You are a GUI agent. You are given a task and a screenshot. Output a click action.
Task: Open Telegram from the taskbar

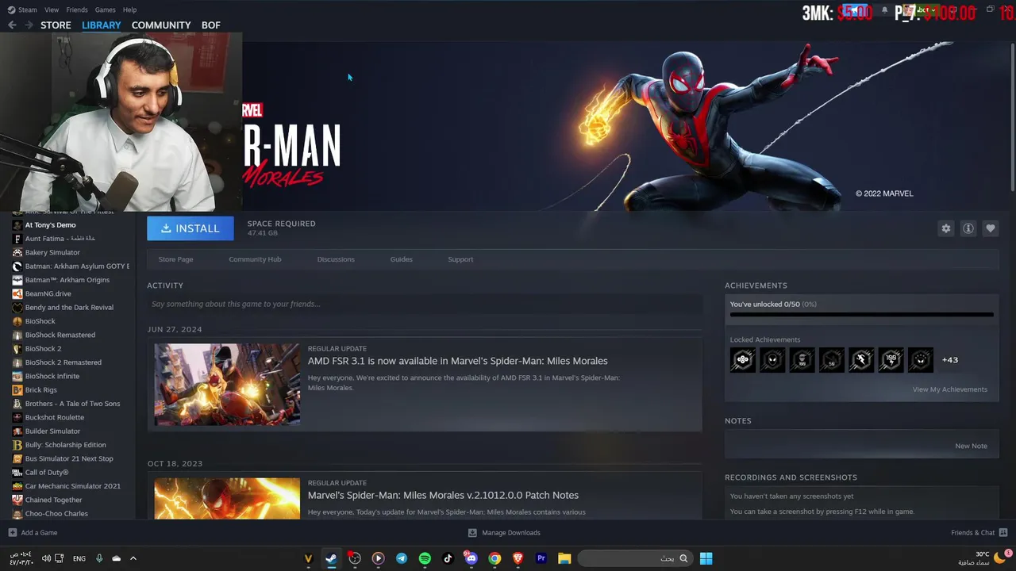pos(402,558)
